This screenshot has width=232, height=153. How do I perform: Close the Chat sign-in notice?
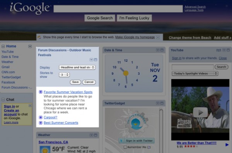(x=30, y=106)
